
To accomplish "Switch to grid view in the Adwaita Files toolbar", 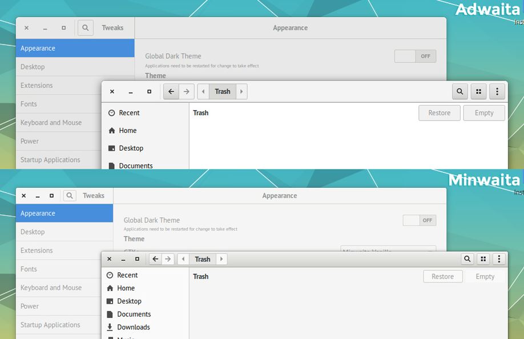I will 479,91.
